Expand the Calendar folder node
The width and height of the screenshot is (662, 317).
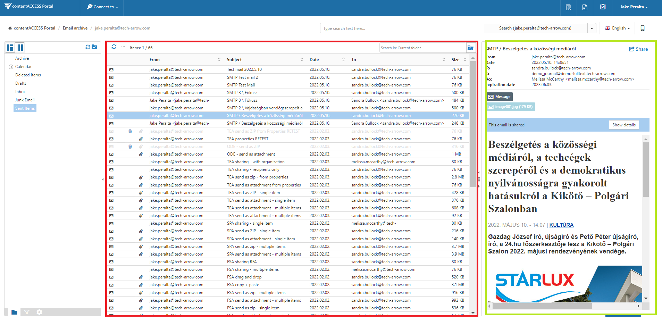(11, 67)
